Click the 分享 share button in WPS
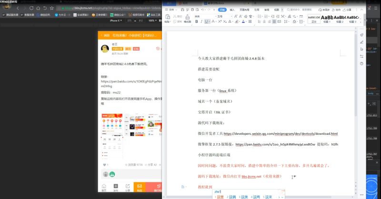Screen dimensions: 381x199 (347, 10)
